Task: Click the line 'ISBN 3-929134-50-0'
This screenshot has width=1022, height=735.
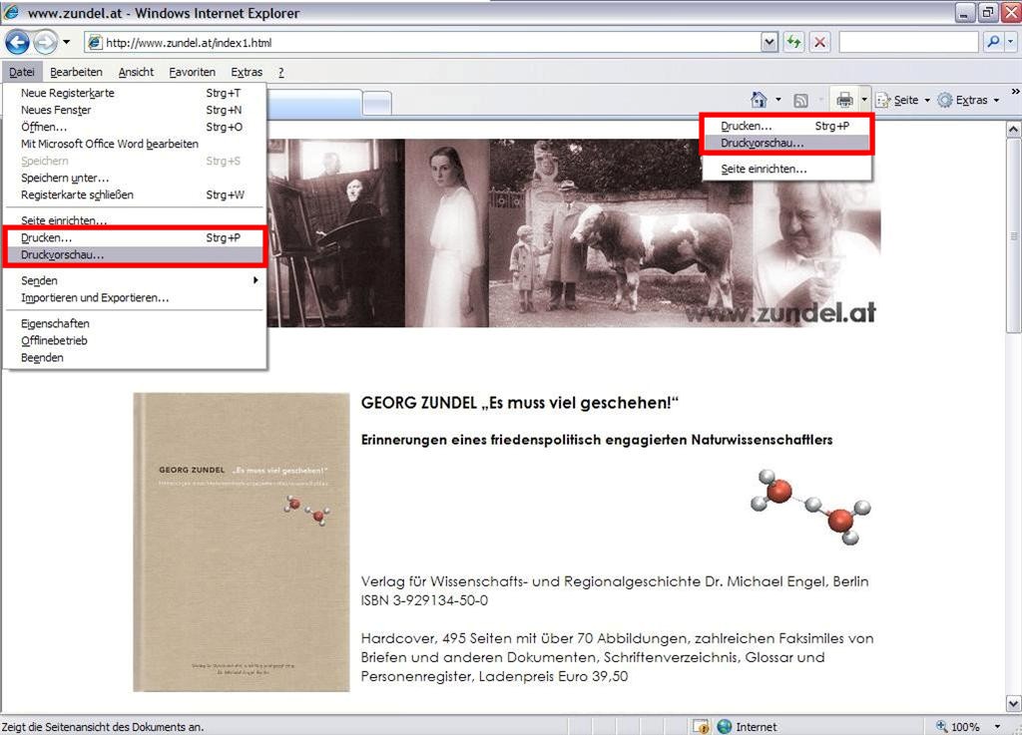Action: [x=424, y=600]
